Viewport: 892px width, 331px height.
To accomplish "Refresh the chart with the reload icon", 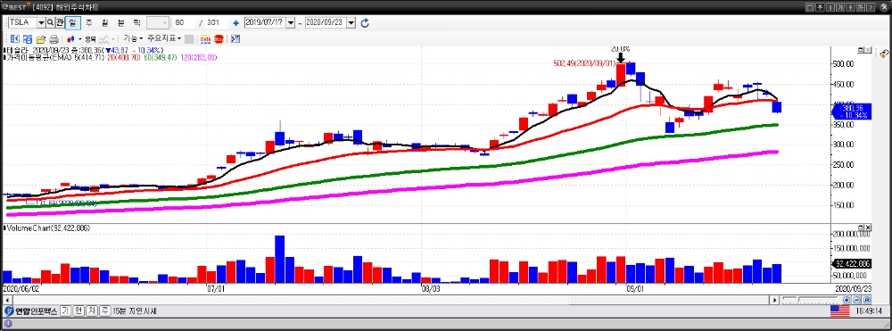I will coord(365,22).
